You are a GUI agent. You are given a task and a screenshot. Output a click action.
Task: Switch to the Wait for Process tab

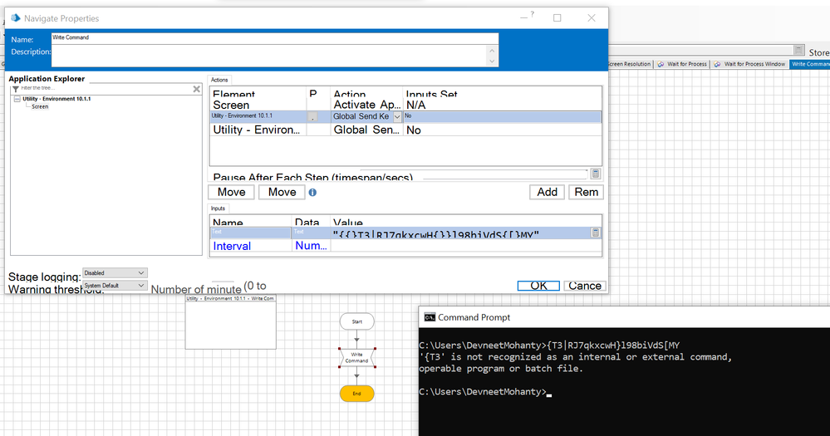(682, 64)
